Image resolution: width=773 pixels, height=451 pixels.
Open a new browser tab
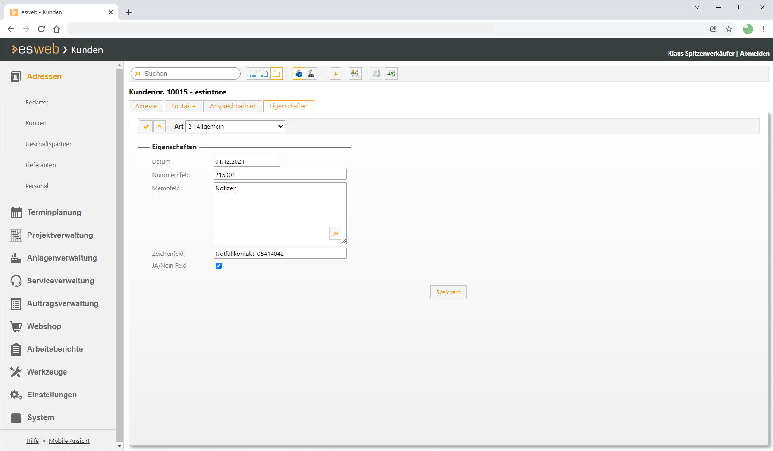[x=129, y=12]
